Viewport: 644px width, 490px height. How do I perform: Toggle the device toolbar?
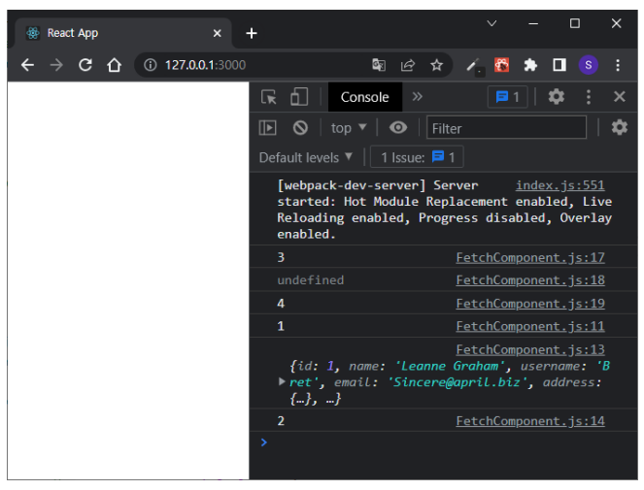click(299, 97)
